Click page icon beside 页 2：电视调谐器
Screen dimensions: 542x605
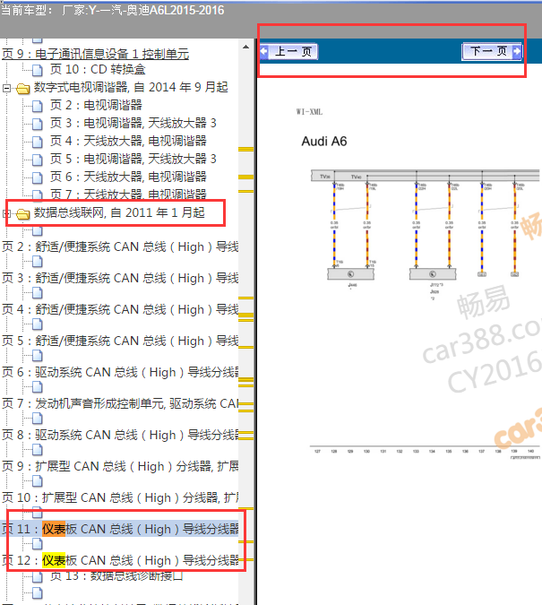click(x=38, y=106)
